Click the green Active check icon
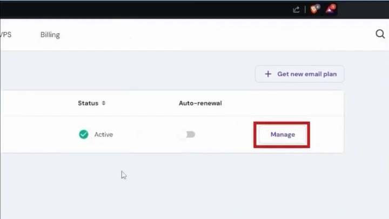The width and height of the screenshot is (389, 219). point(84,134)
